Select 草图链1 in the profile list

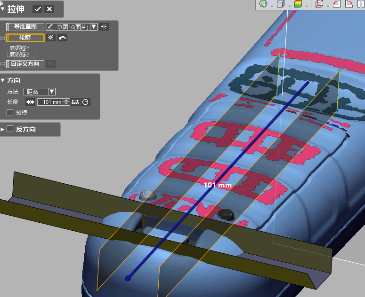click(x=19, y=48)
